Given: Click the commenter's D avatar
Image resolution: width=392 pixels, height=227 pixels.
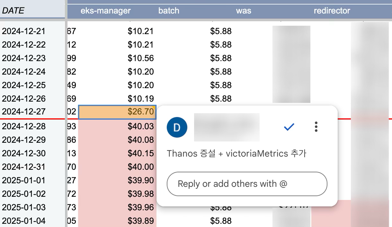Looking at the screenshot, I should coord(177,128).
